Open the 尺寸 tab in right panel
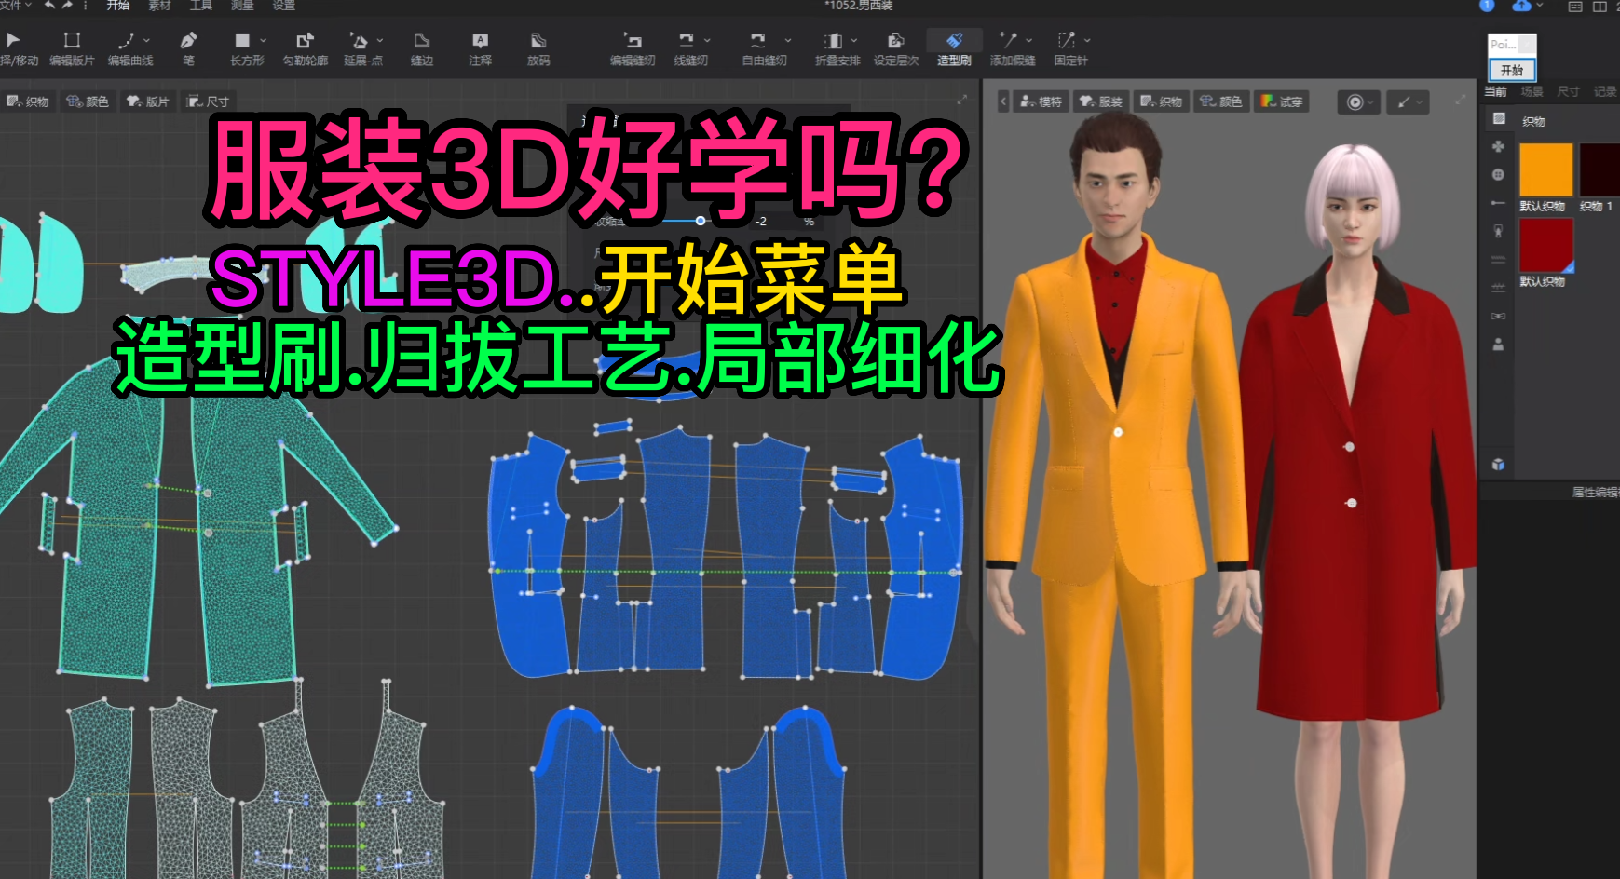 coord(1568,91)
